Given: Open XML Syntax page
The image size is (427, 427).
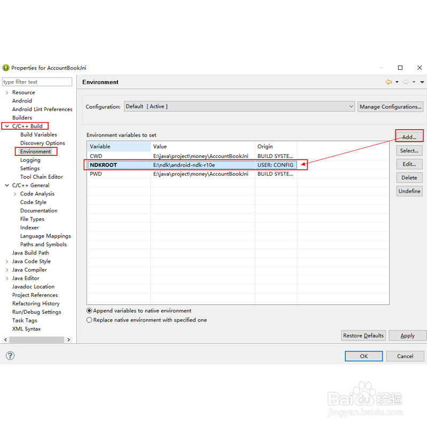Looking at the screenshot, I should pyautogui.click(x=26, y=329).
